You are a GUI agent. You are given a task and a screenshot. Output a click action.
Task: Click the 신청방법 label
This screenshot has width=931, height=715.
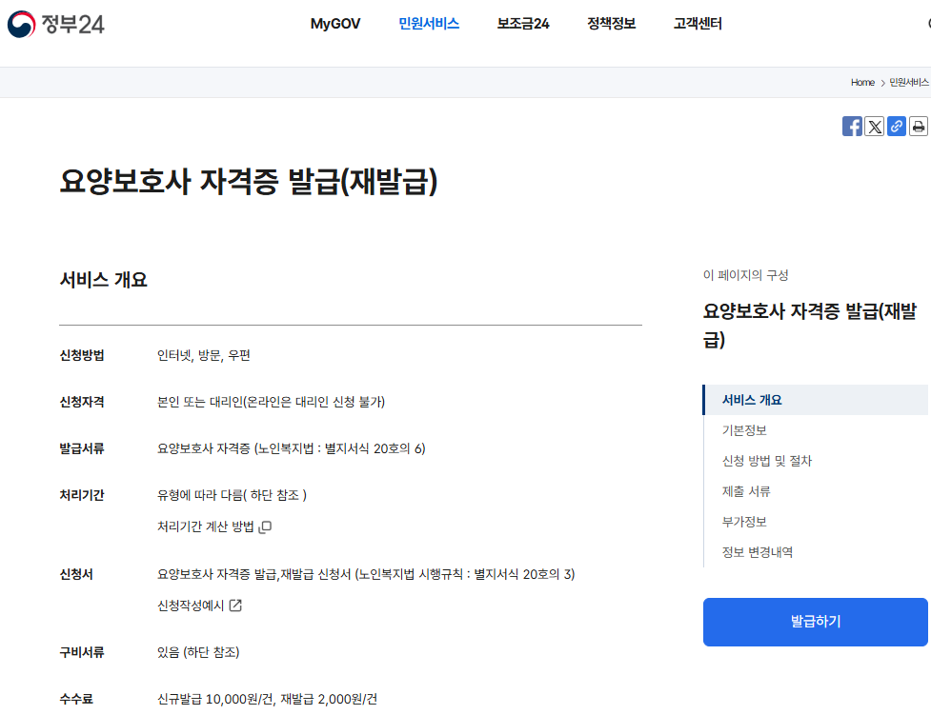click(82, 355)
